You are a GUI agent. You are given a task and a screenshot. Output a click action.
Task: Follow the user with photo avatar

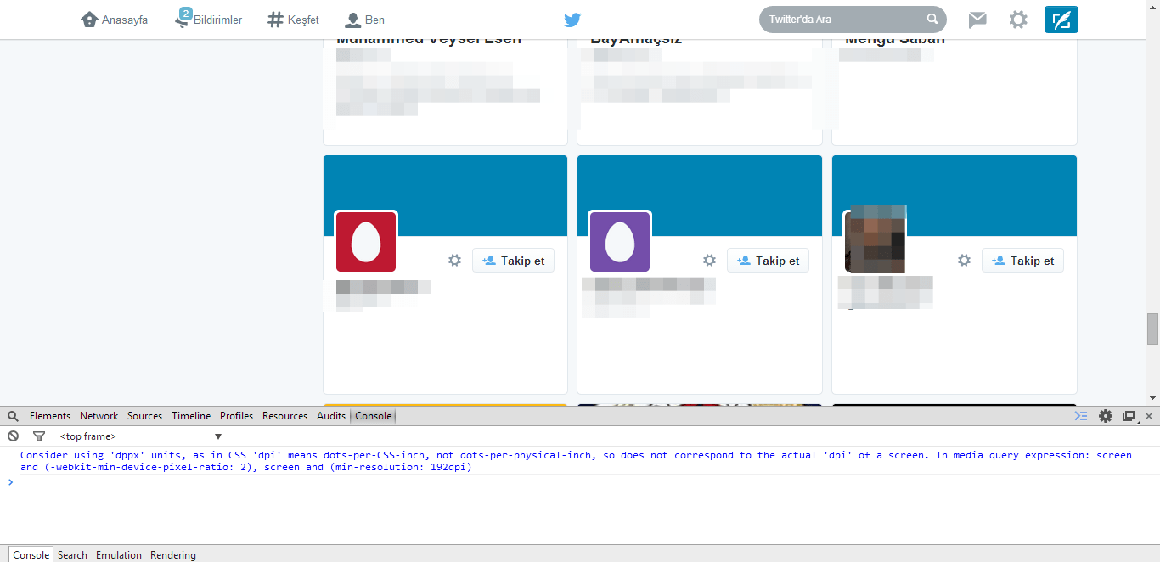[x=1023, y=261]
